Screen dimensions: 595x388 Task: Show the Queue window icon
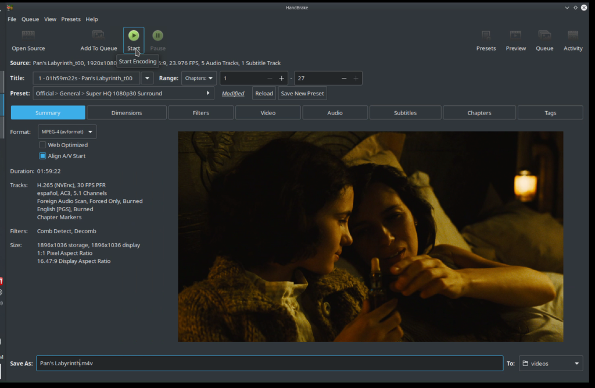click(544, 35)
